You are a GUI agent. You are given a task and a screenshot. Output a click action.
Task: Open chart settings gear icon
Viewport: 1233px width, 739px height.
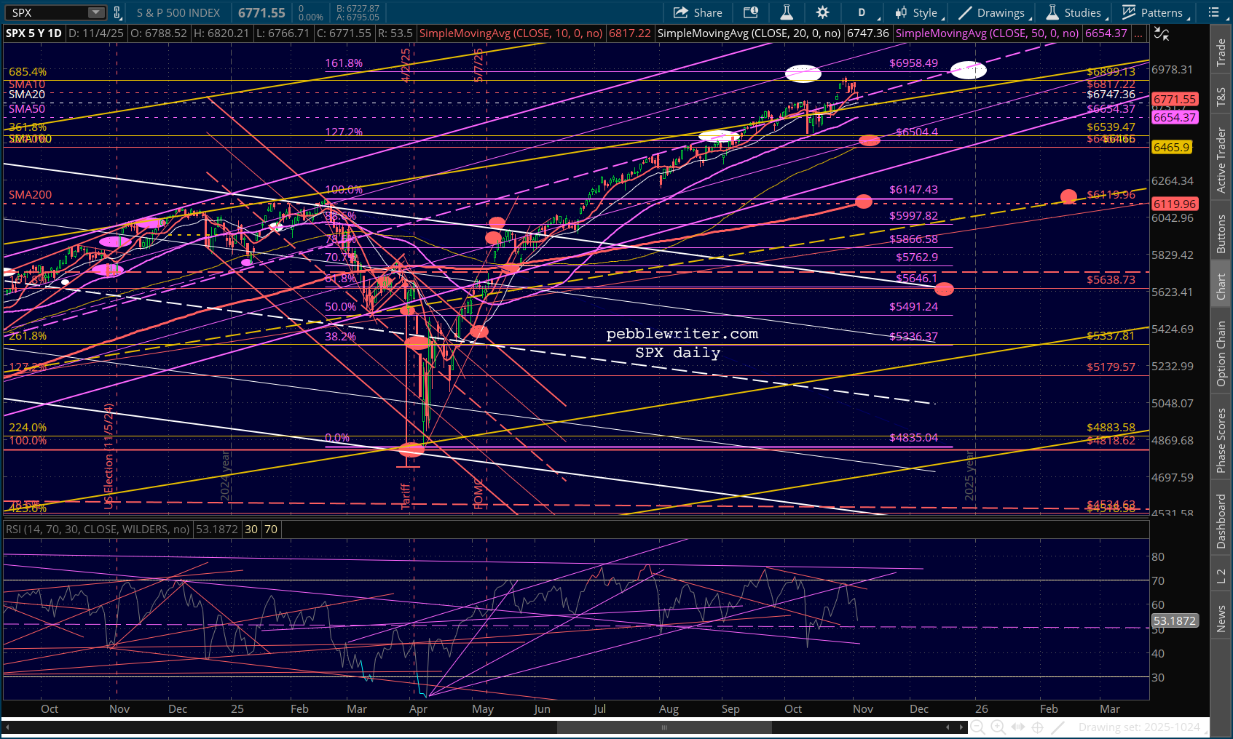click(822, 12)
